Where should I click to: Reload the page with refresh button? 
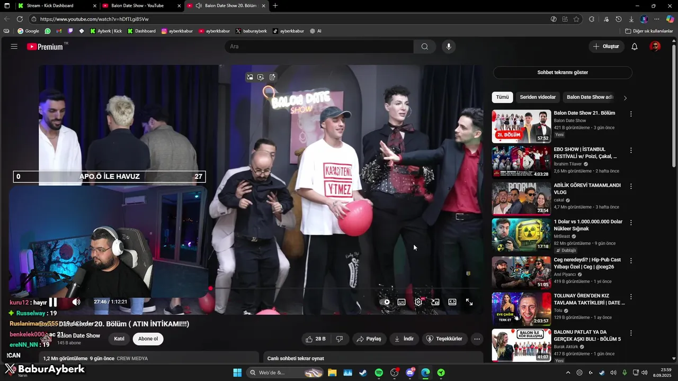20,19
